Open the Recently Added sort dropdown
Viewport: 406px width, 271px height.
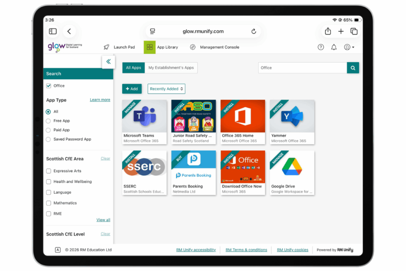(166, 89)
